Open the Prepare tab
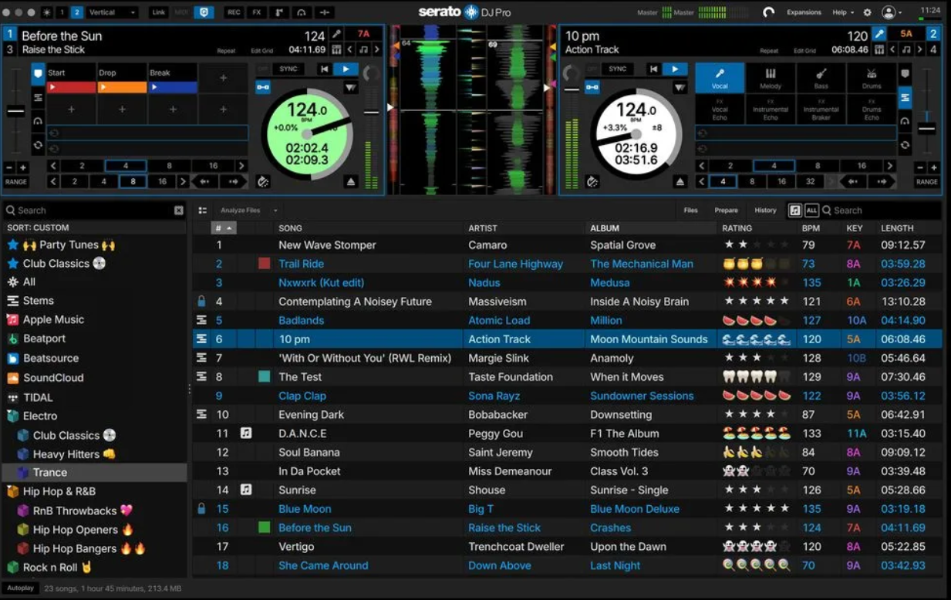The width and height of the screenshot is (951, 600). click(x=726, y=211)
